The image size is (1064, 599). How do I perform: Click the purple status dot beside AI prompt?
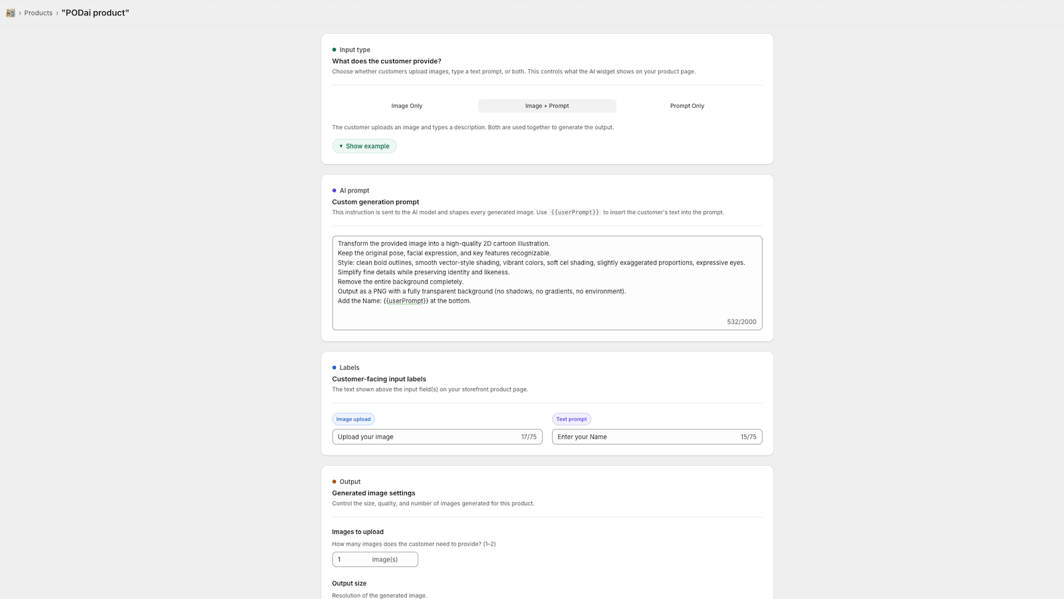tap(334, 190)
